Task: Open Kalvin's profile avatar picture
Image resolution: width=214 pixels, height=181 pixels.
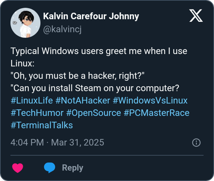Action: (25, 23)
